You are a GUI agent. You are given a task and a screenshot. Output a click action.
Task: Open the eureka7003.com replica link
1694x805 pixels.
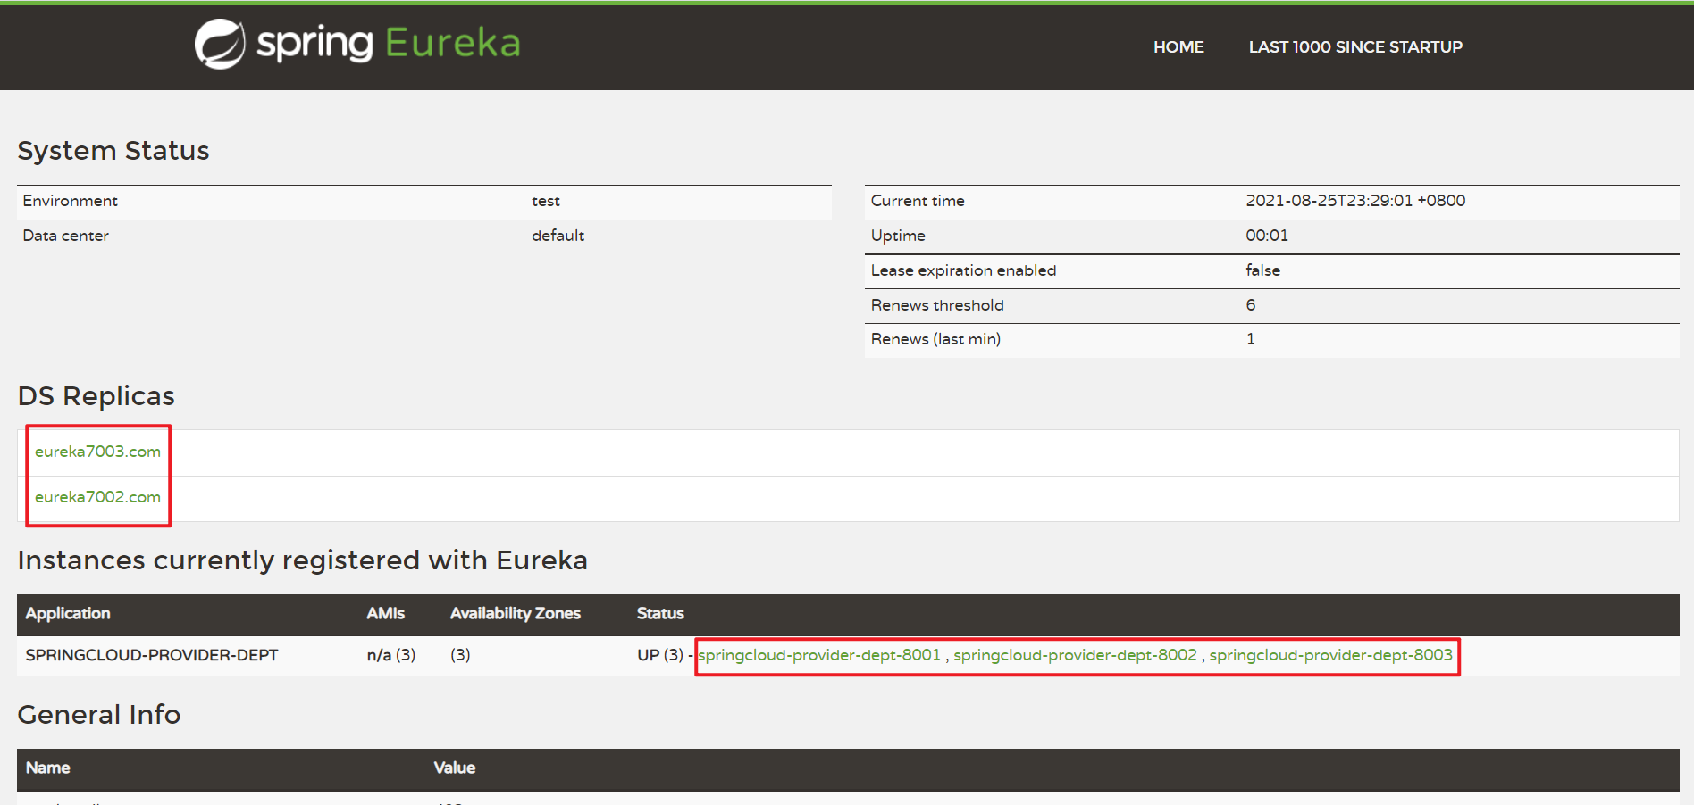97,452
